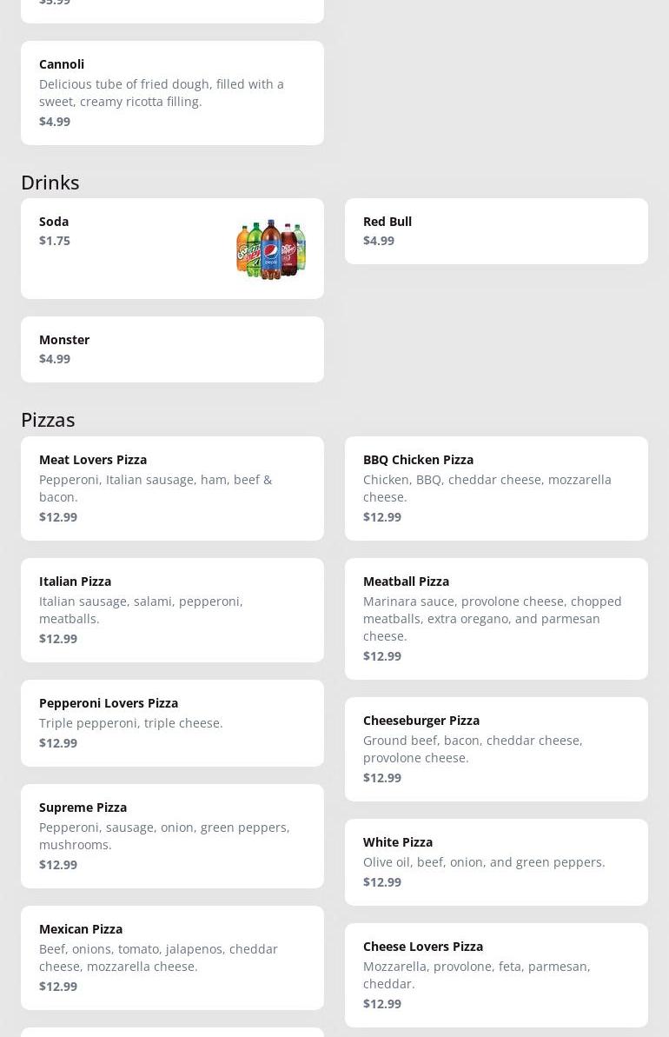Open Meat Lovers Pizza details

click(172, 488)
